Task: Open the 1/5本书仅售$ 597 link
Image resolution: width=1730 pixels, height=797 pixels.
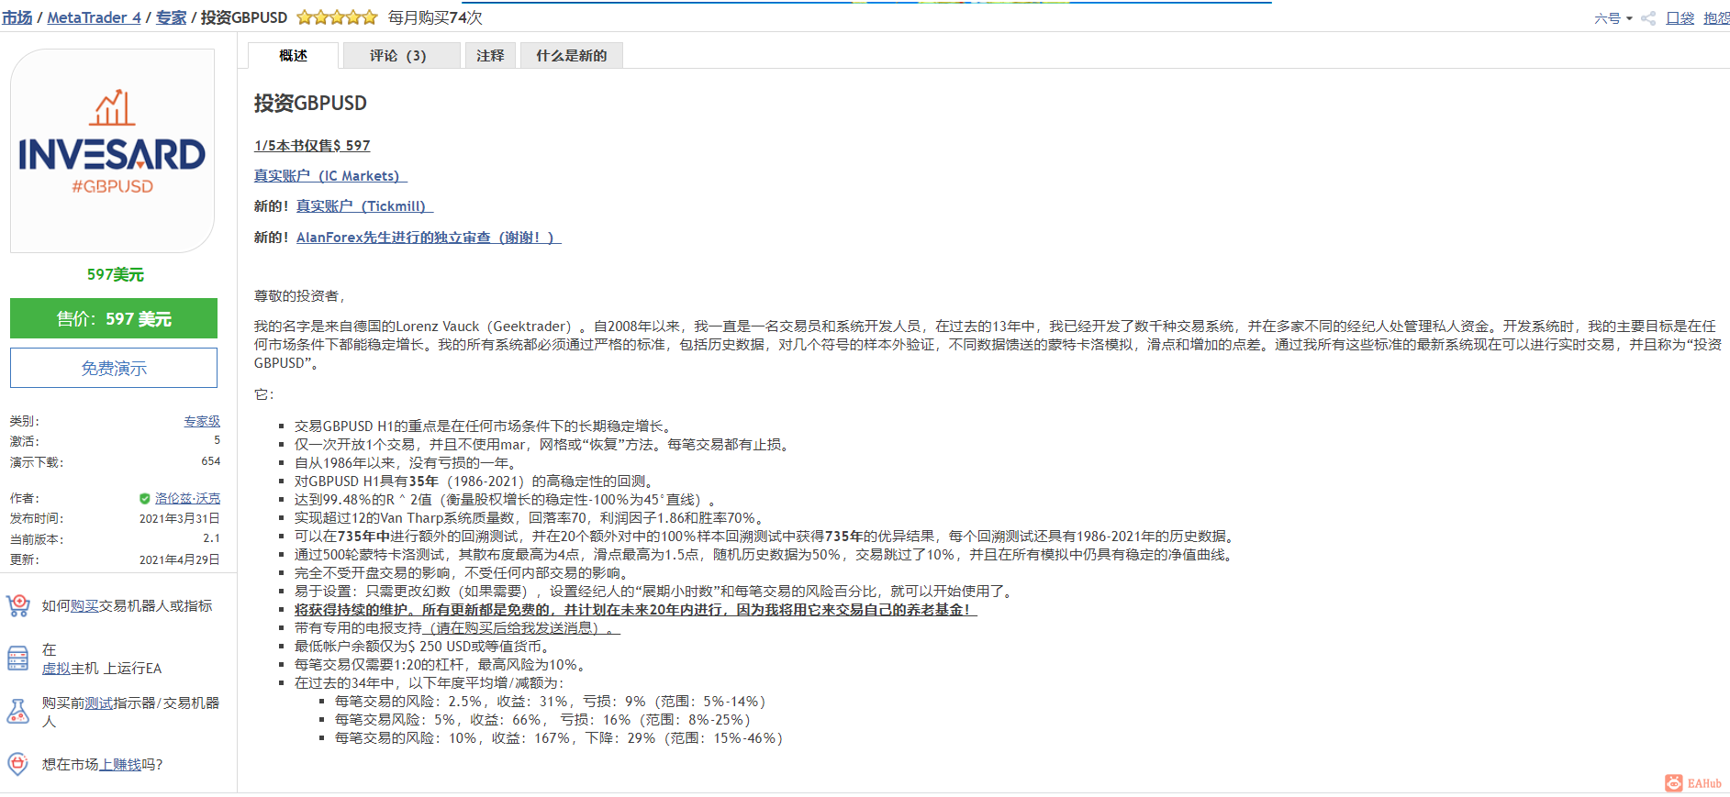Action: tap(312, 146)
